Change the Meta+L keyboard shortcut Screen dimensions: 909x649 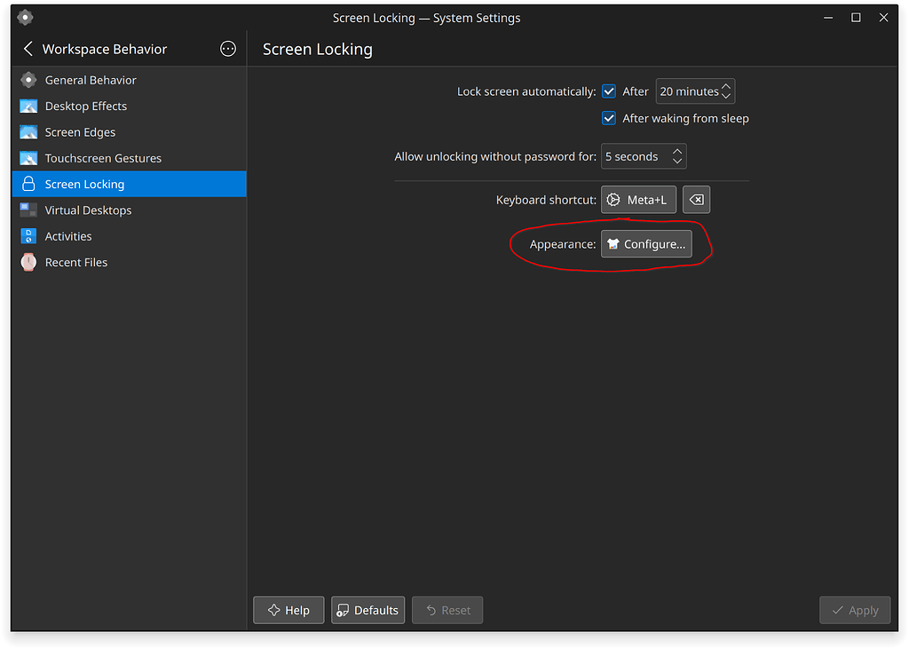coord(638,199)
